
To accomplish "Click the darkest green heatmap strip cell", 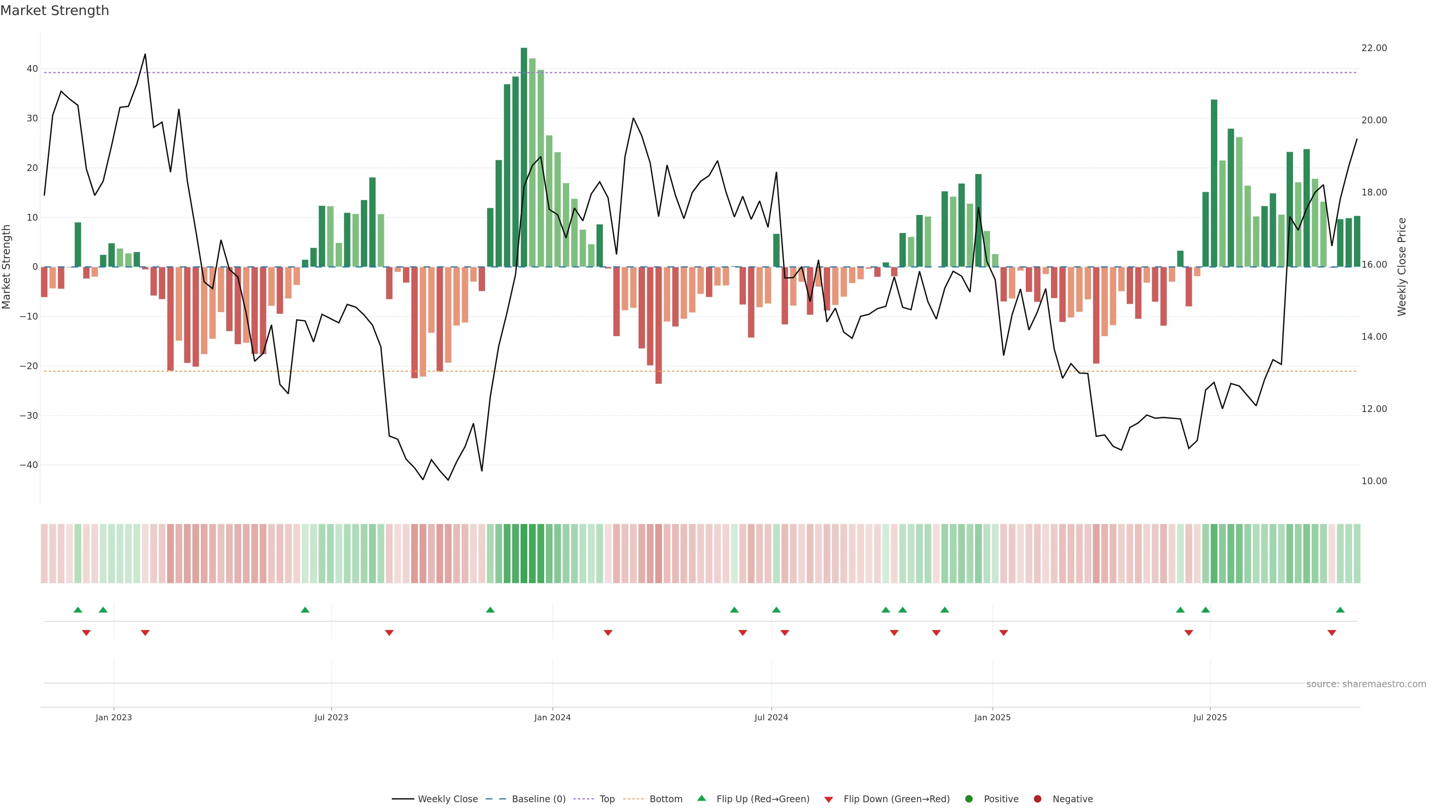I will (524, 554).
